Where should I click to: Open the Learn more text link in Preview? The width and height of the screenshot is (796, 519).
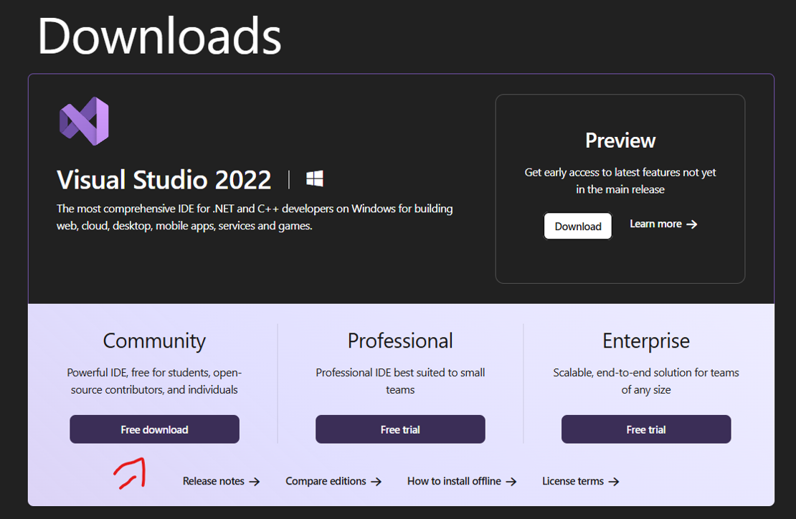point(655,224)
